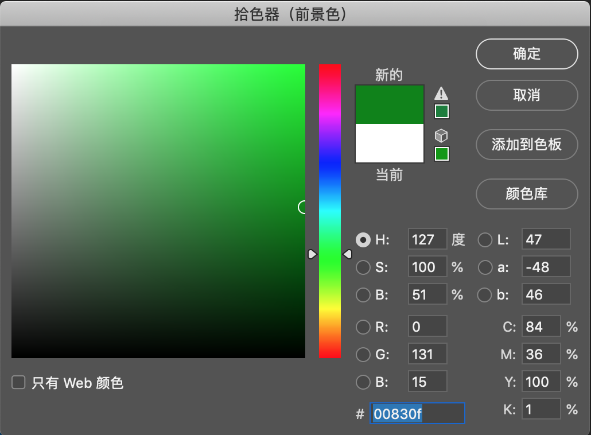Select the B blue radio button
Screen dimensions: 591x435
point(363,382)
